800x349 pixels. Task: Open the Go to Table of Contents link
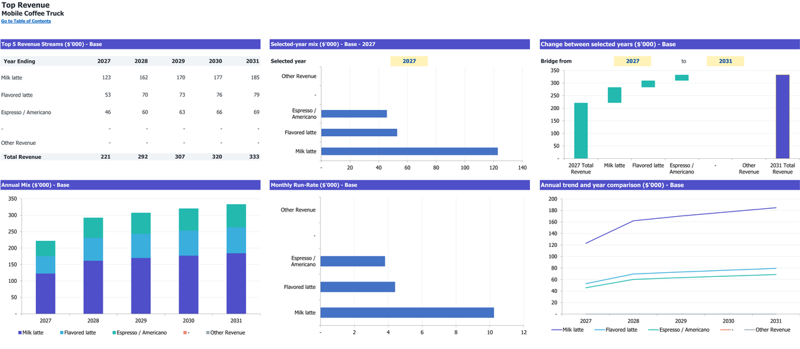pyautogui.click(x=25, y=21)
